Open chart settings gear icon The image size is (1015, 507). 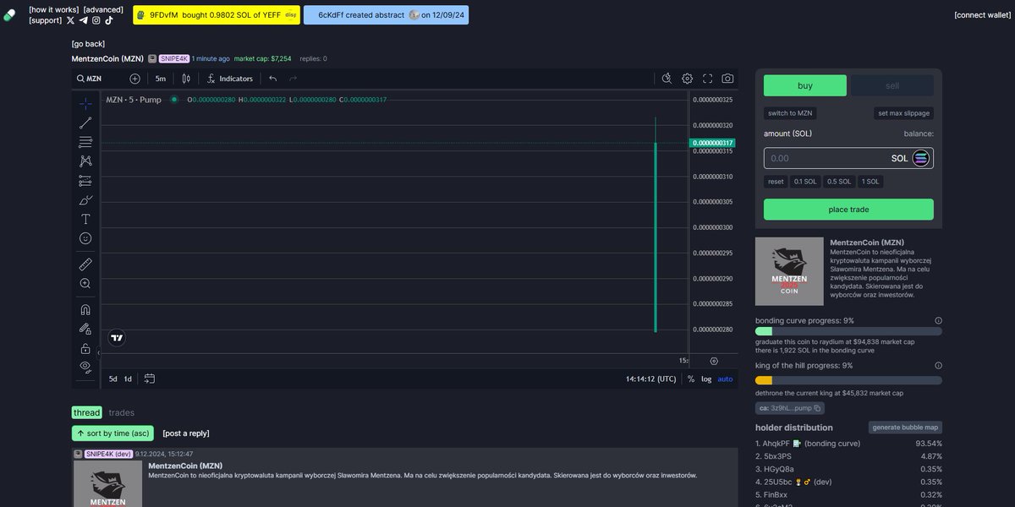tap(688, 79)
